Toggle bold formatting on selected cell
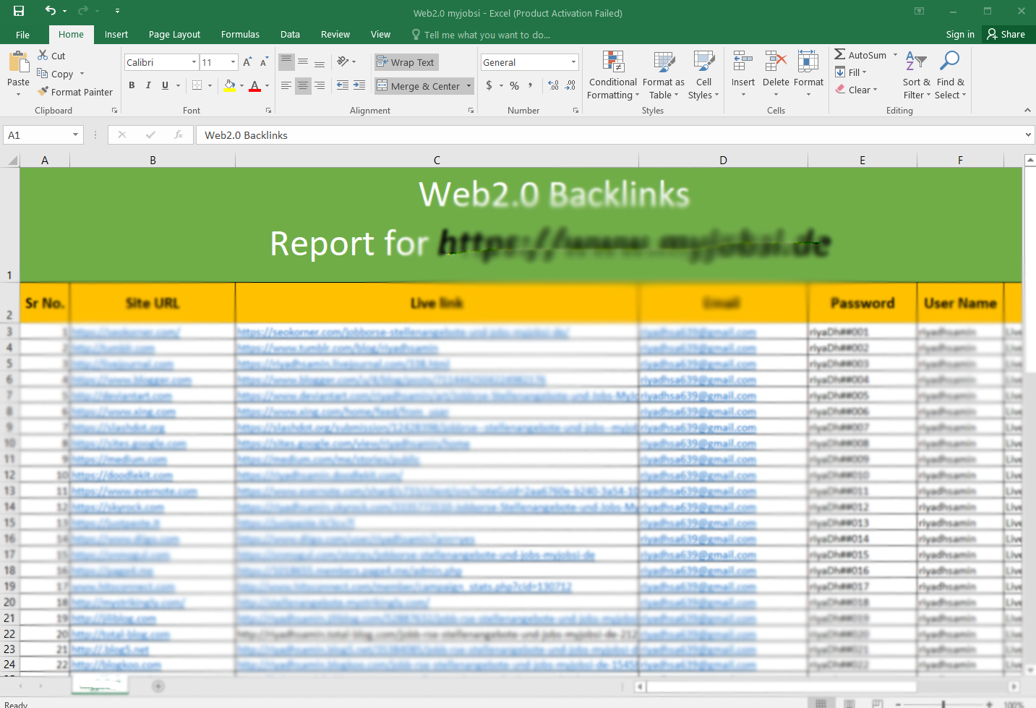Viewport: 1036px width, 708px height. point(132,85)
